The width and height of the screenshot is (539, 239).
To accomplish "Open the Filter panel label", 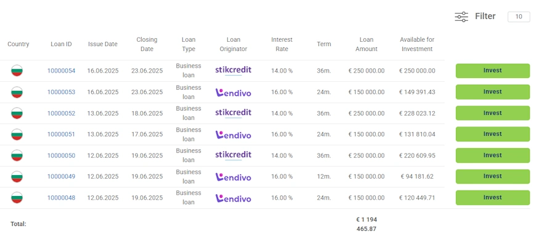I will point(485,16).
